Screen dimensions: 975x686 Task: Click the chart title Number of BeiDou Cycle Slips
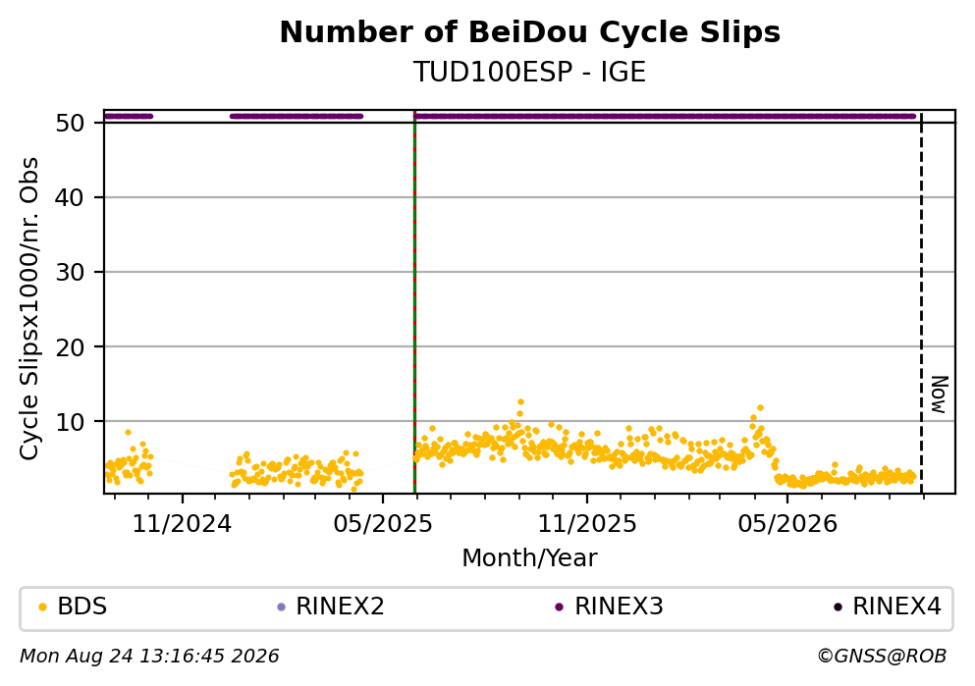530,32
